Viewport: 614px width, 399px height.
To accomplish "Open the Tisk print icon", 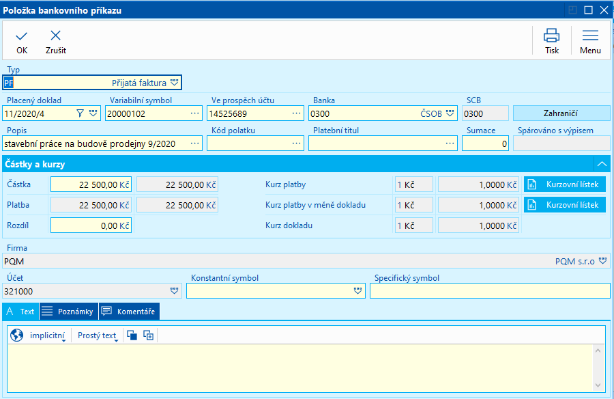I will coord(551,36).
